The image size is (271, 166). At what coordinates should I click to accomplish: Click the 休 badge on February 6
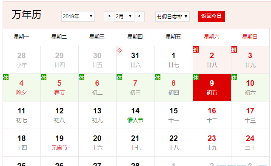click(x=81, y=77)
